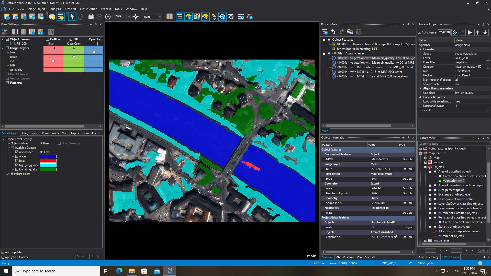Toggle the 3D view button
The width and height of the screenshot is (491, 276).
[x=51, y=32]
